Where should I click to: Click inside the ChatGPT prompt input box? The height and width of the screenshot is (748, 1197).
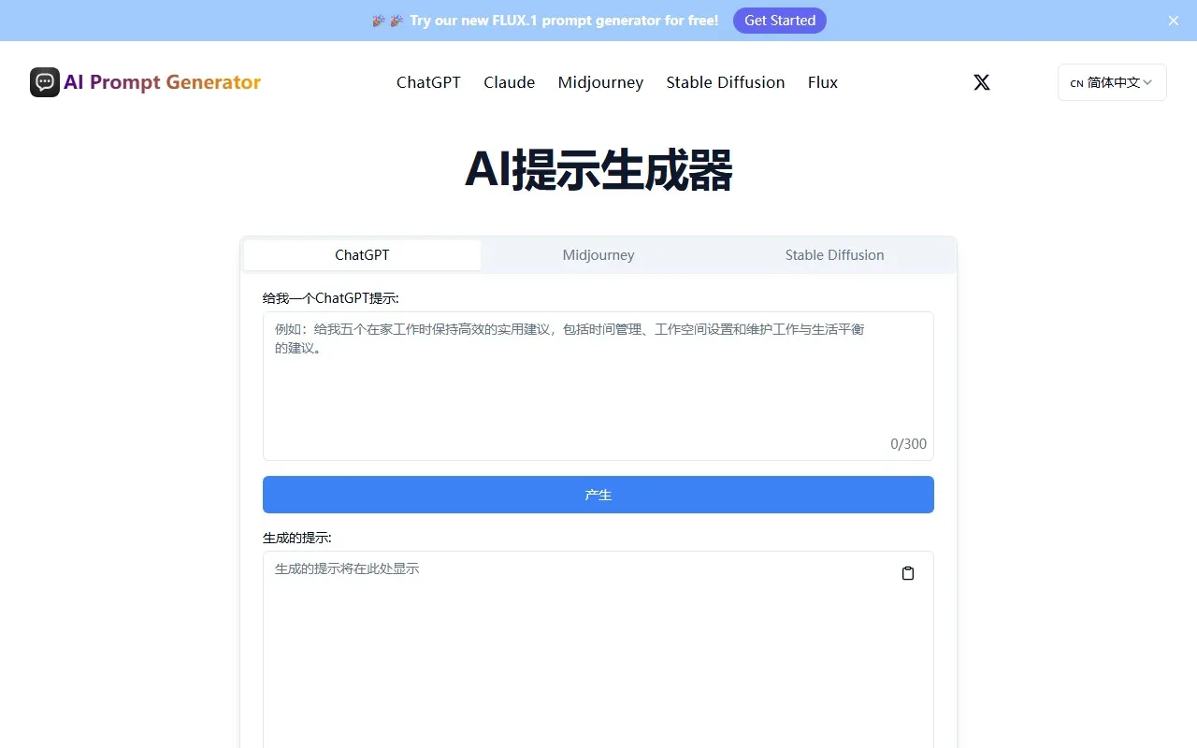click(x=598, y=385)
